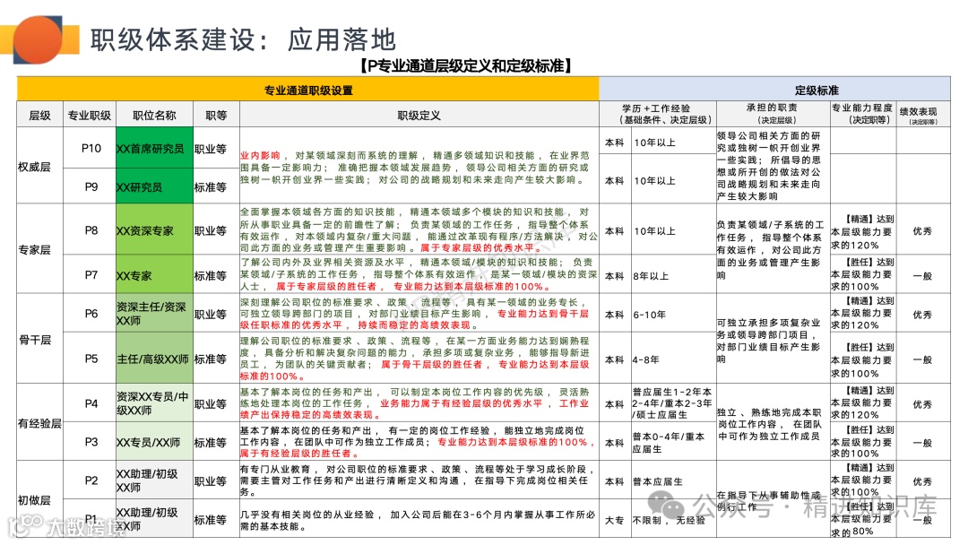Select the XX研究员 position cell
The image size is (968, 545).
[x=154, y=186]
